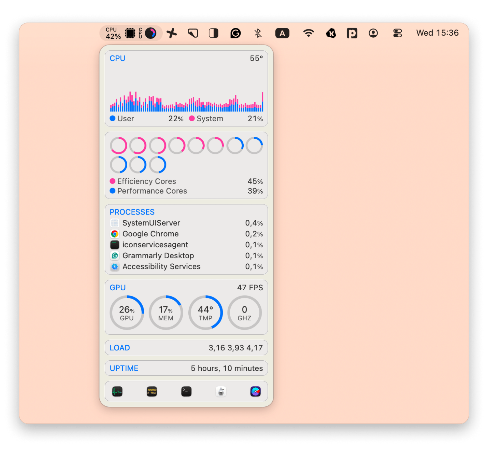Screen dimensions: 488x449
Task: Click the Wed 15:36 clock in the menu bar
Action: coord(437,33)
